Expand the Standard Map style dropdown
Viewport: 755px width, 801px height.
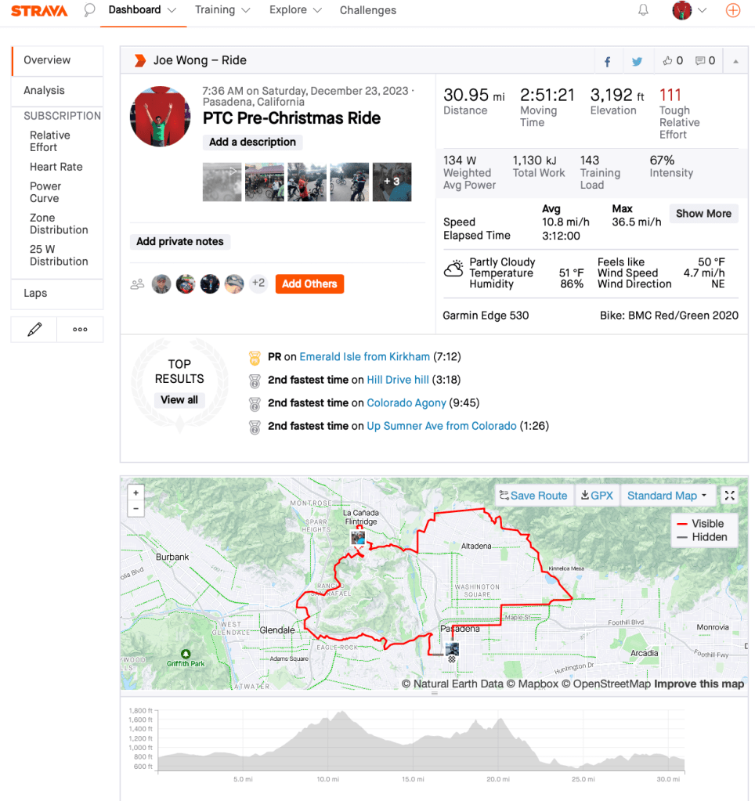click(x=667, y=496)
